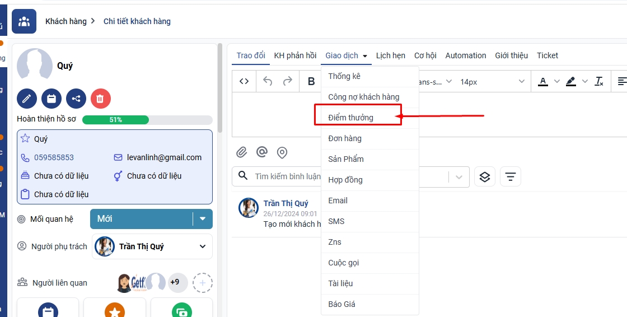Click the levanlinh@gmail.com email link

[164, 157]
